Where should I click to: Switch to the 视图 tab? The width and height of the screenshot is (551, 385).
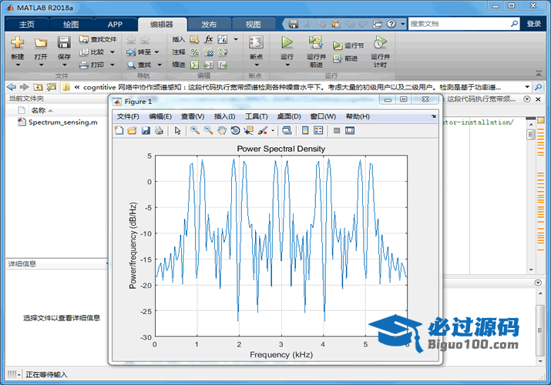pos(253,24)
